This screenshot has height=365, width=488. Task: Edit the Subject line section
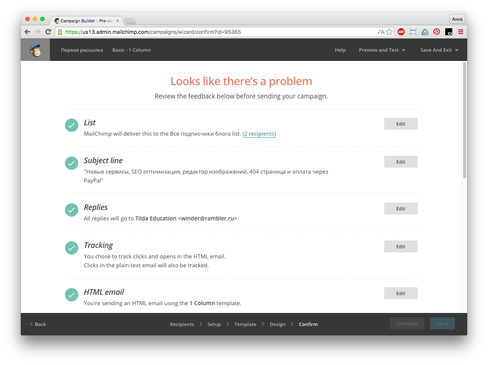pos(401,162)
